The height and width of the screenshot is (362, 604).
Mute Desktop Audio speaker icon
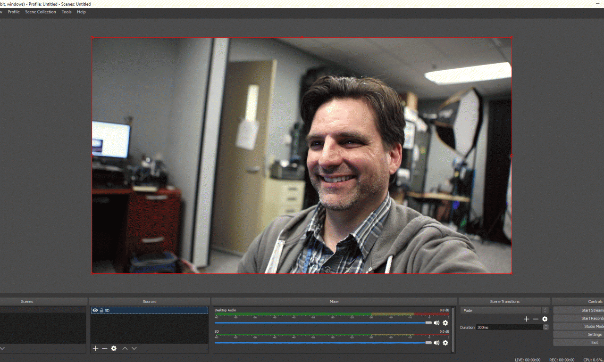pyautogui.click(x=436, y=323)
